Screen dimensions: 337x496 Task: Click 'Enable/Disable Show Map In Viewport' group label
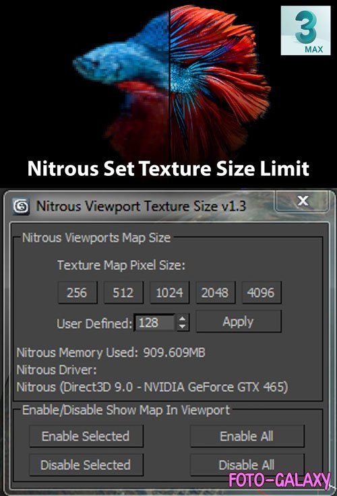126,410
